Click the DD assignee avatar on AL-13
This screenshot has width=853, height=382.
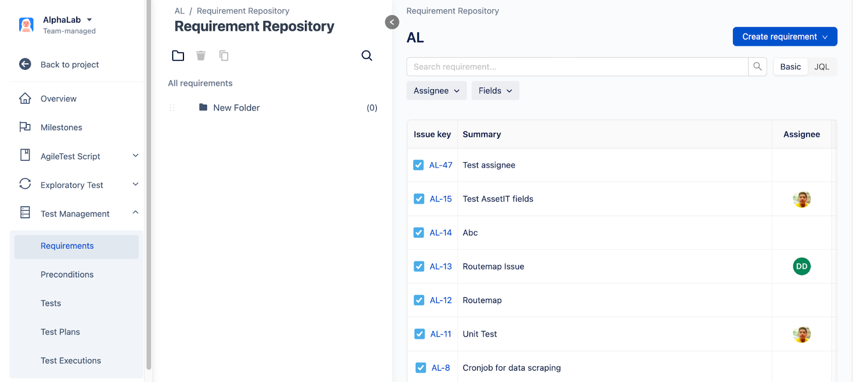[x=801, y=266]
